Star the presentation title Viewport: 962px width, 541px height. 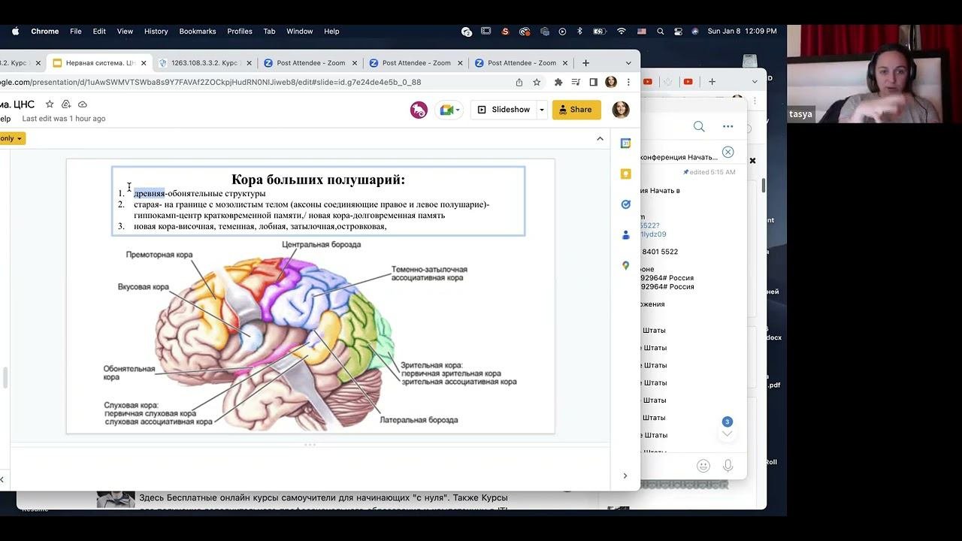50,104
